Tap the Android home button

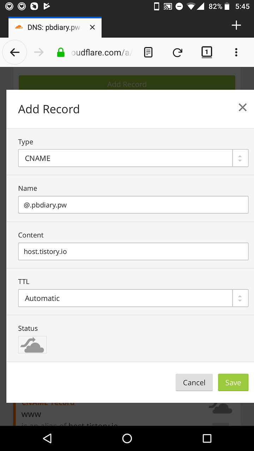click(x=127, y=438)
